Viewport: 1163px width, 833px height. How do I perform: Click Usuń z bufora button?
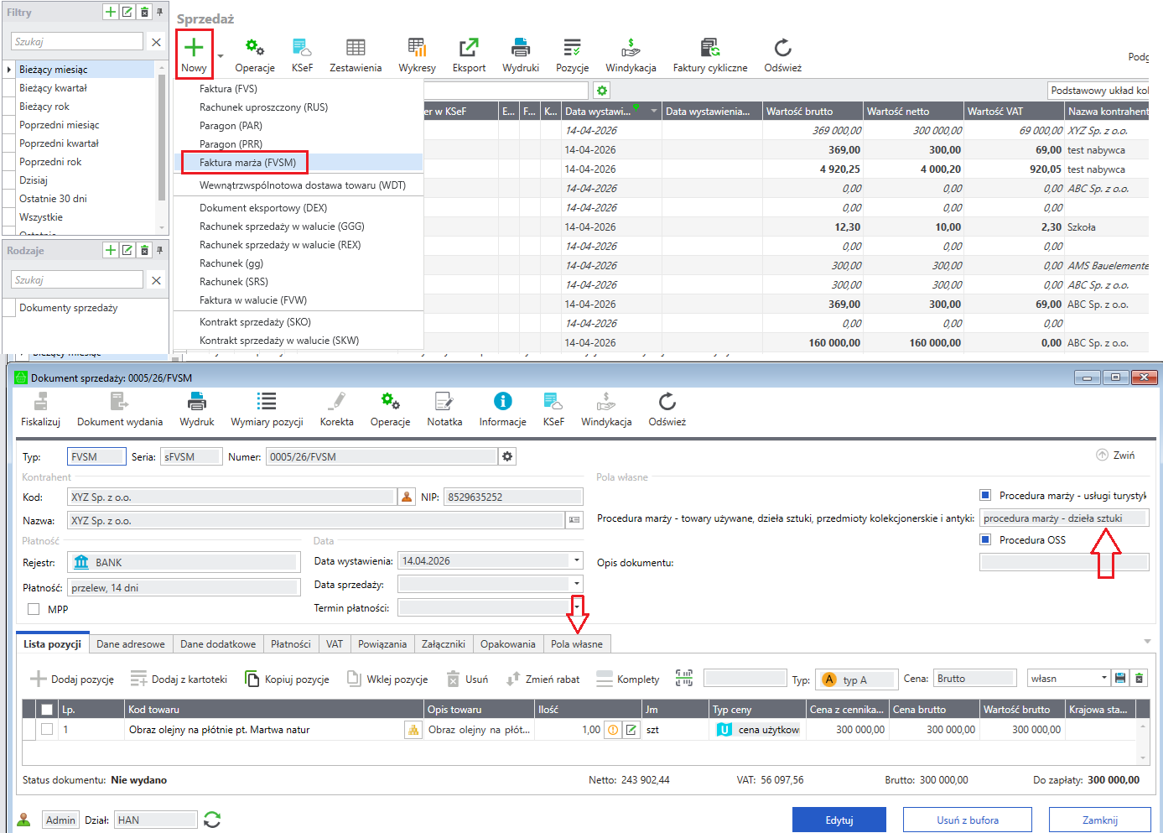click(x=968, y=820)
